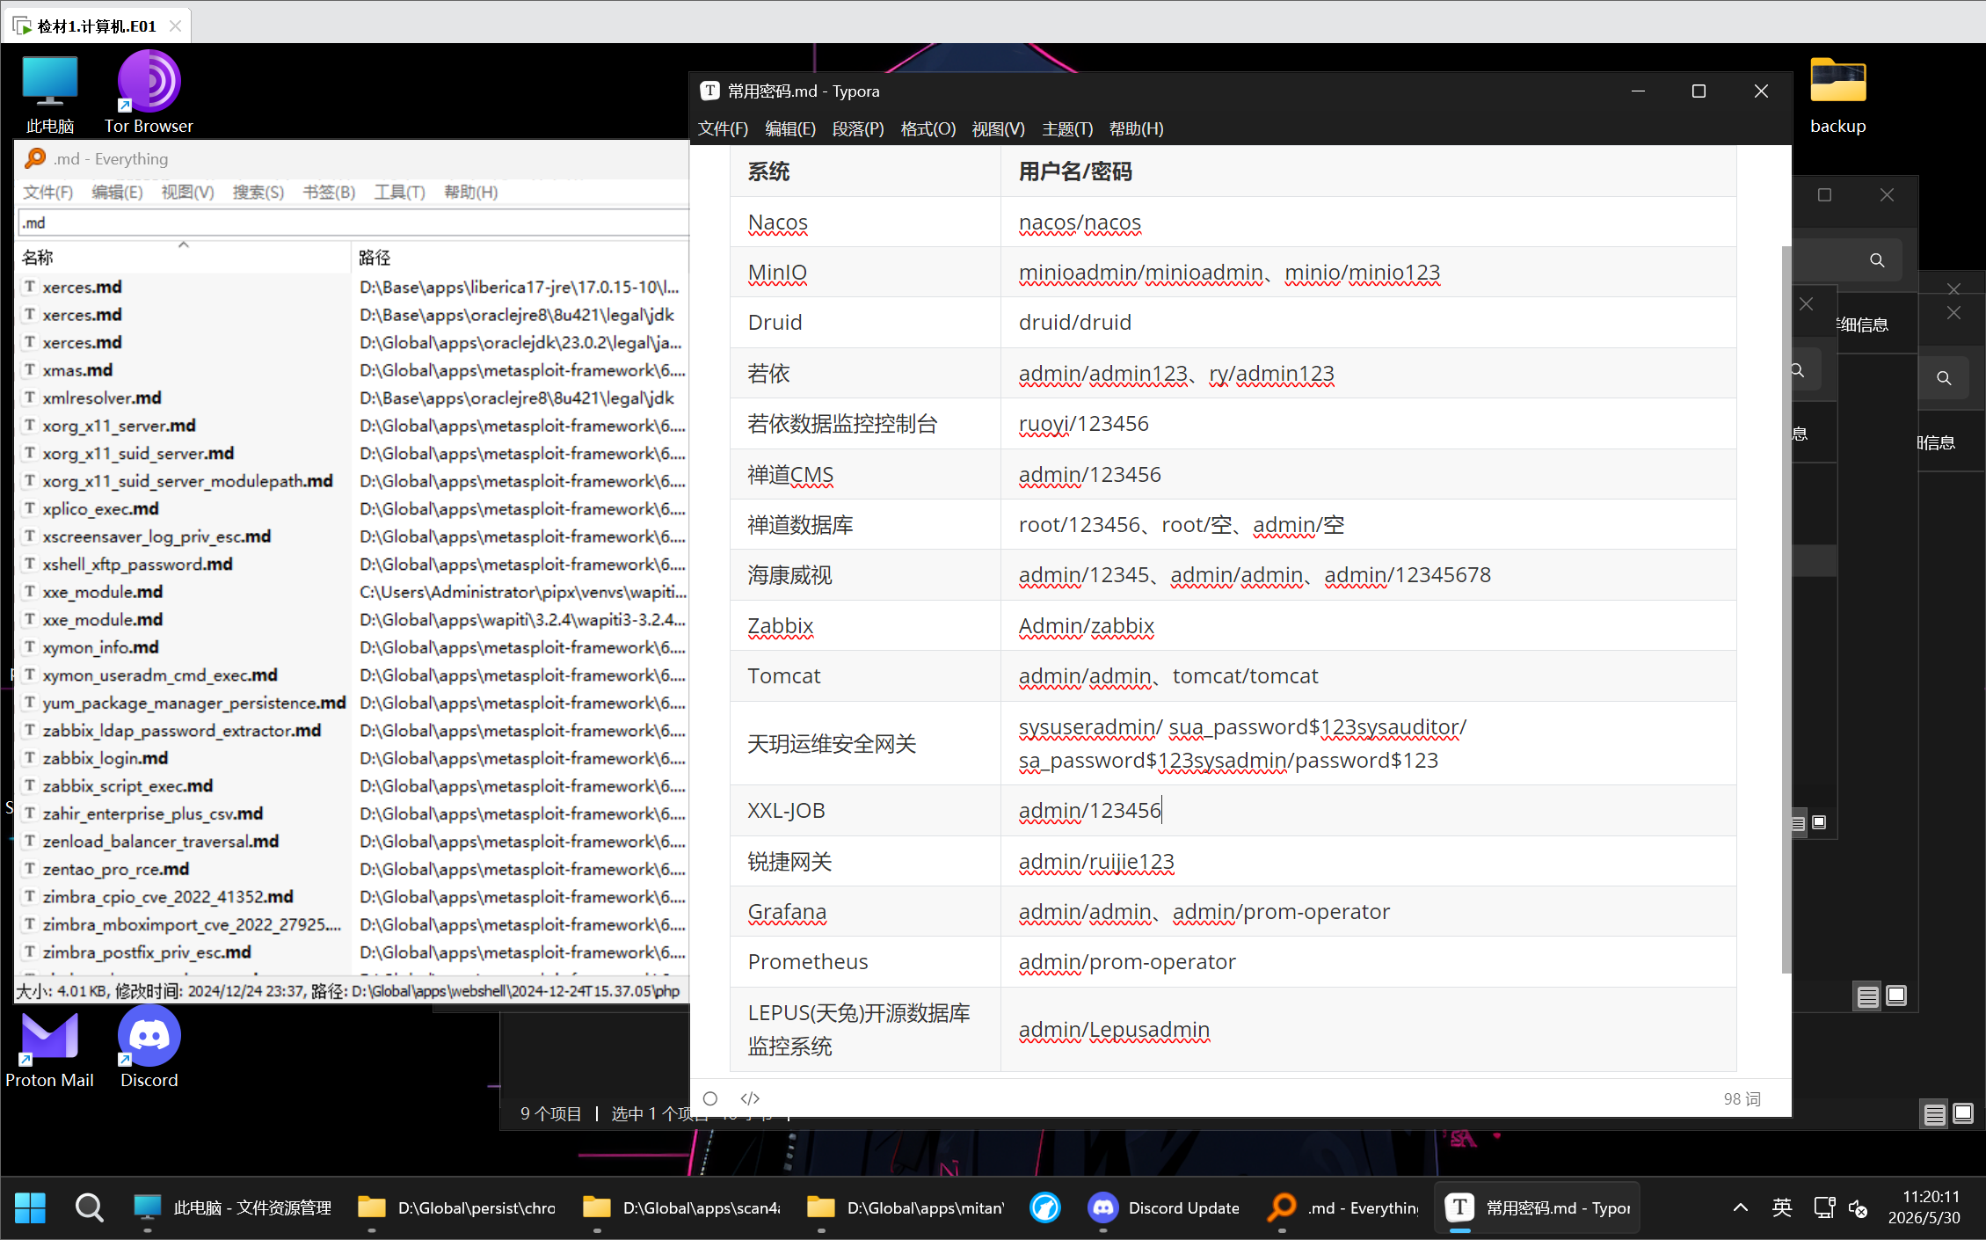Click nacos/nacos password cell
The height and width of the screenshot is (1240, 1986).
tap(1368, 222)
